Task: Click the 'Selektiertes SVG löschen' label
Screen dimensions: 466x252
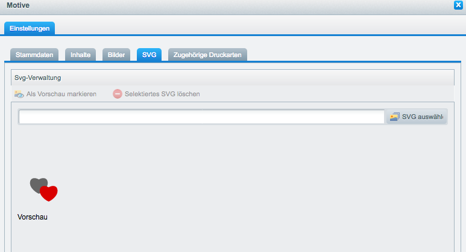Action: [x=162, y=94]
